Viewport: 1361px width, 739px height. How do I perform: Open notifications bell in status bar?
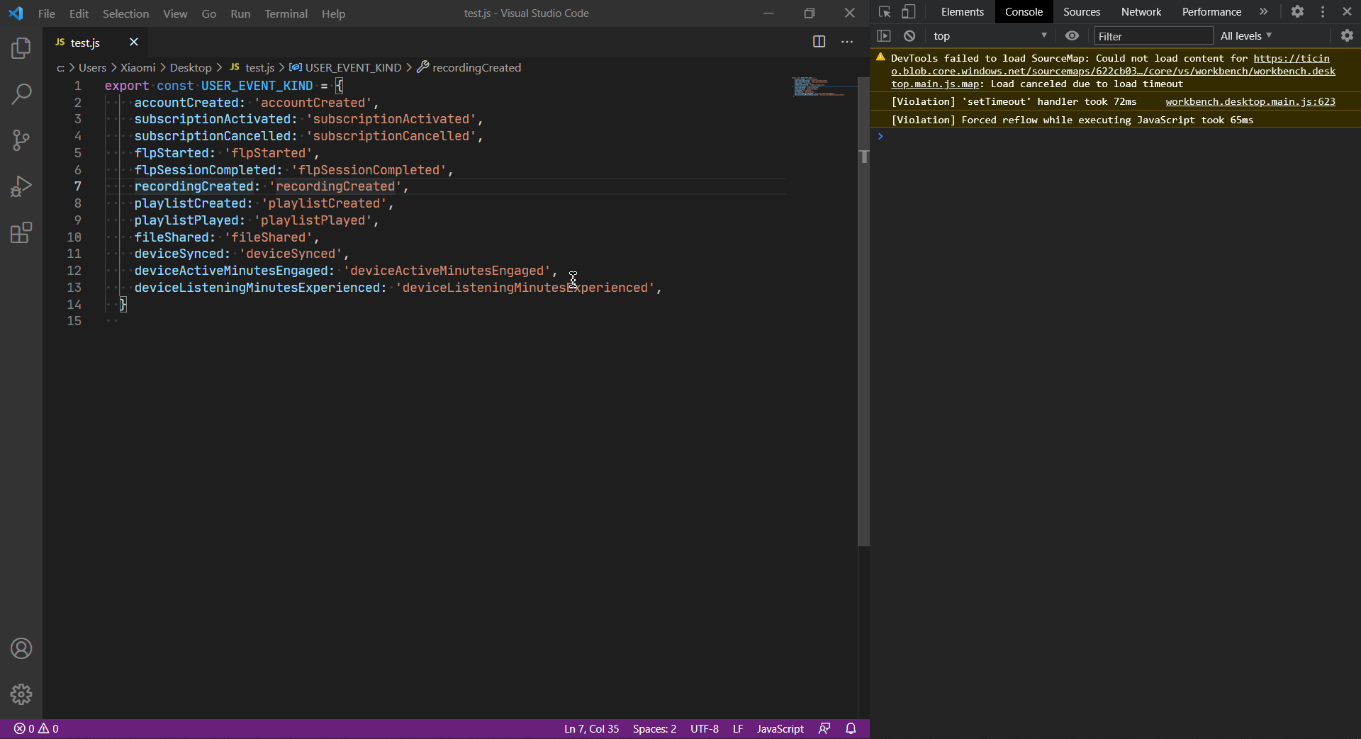click(x=851, y=728)
